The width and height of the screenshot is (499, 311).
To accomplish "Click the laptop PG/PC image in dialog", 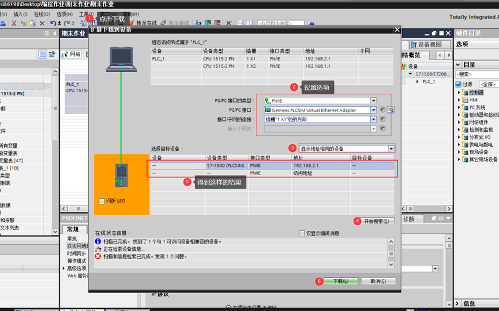I will pos(122,59).
